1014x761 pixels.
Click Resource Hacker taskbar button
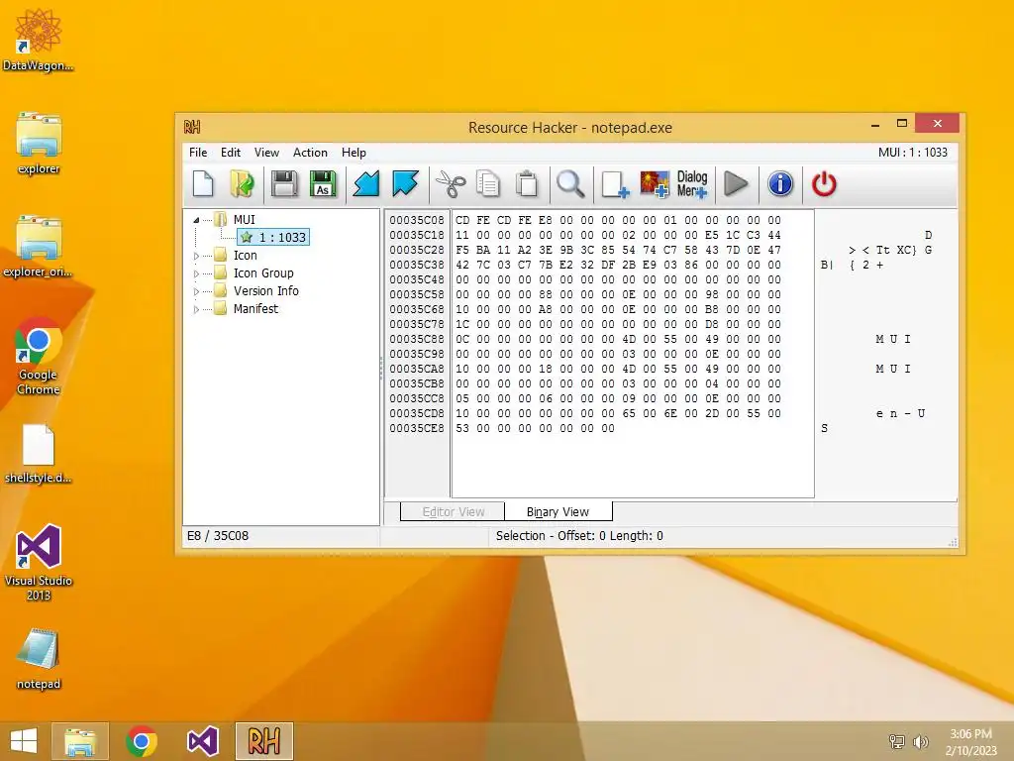coord(263,741)
